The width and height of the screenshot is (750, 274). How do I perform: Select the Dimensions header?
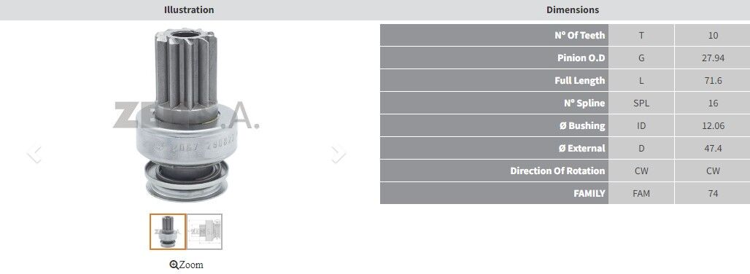573,9
